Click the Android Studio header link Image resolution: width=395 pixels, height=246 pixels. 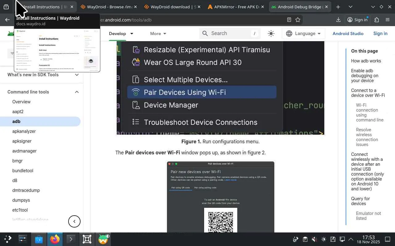348,34
